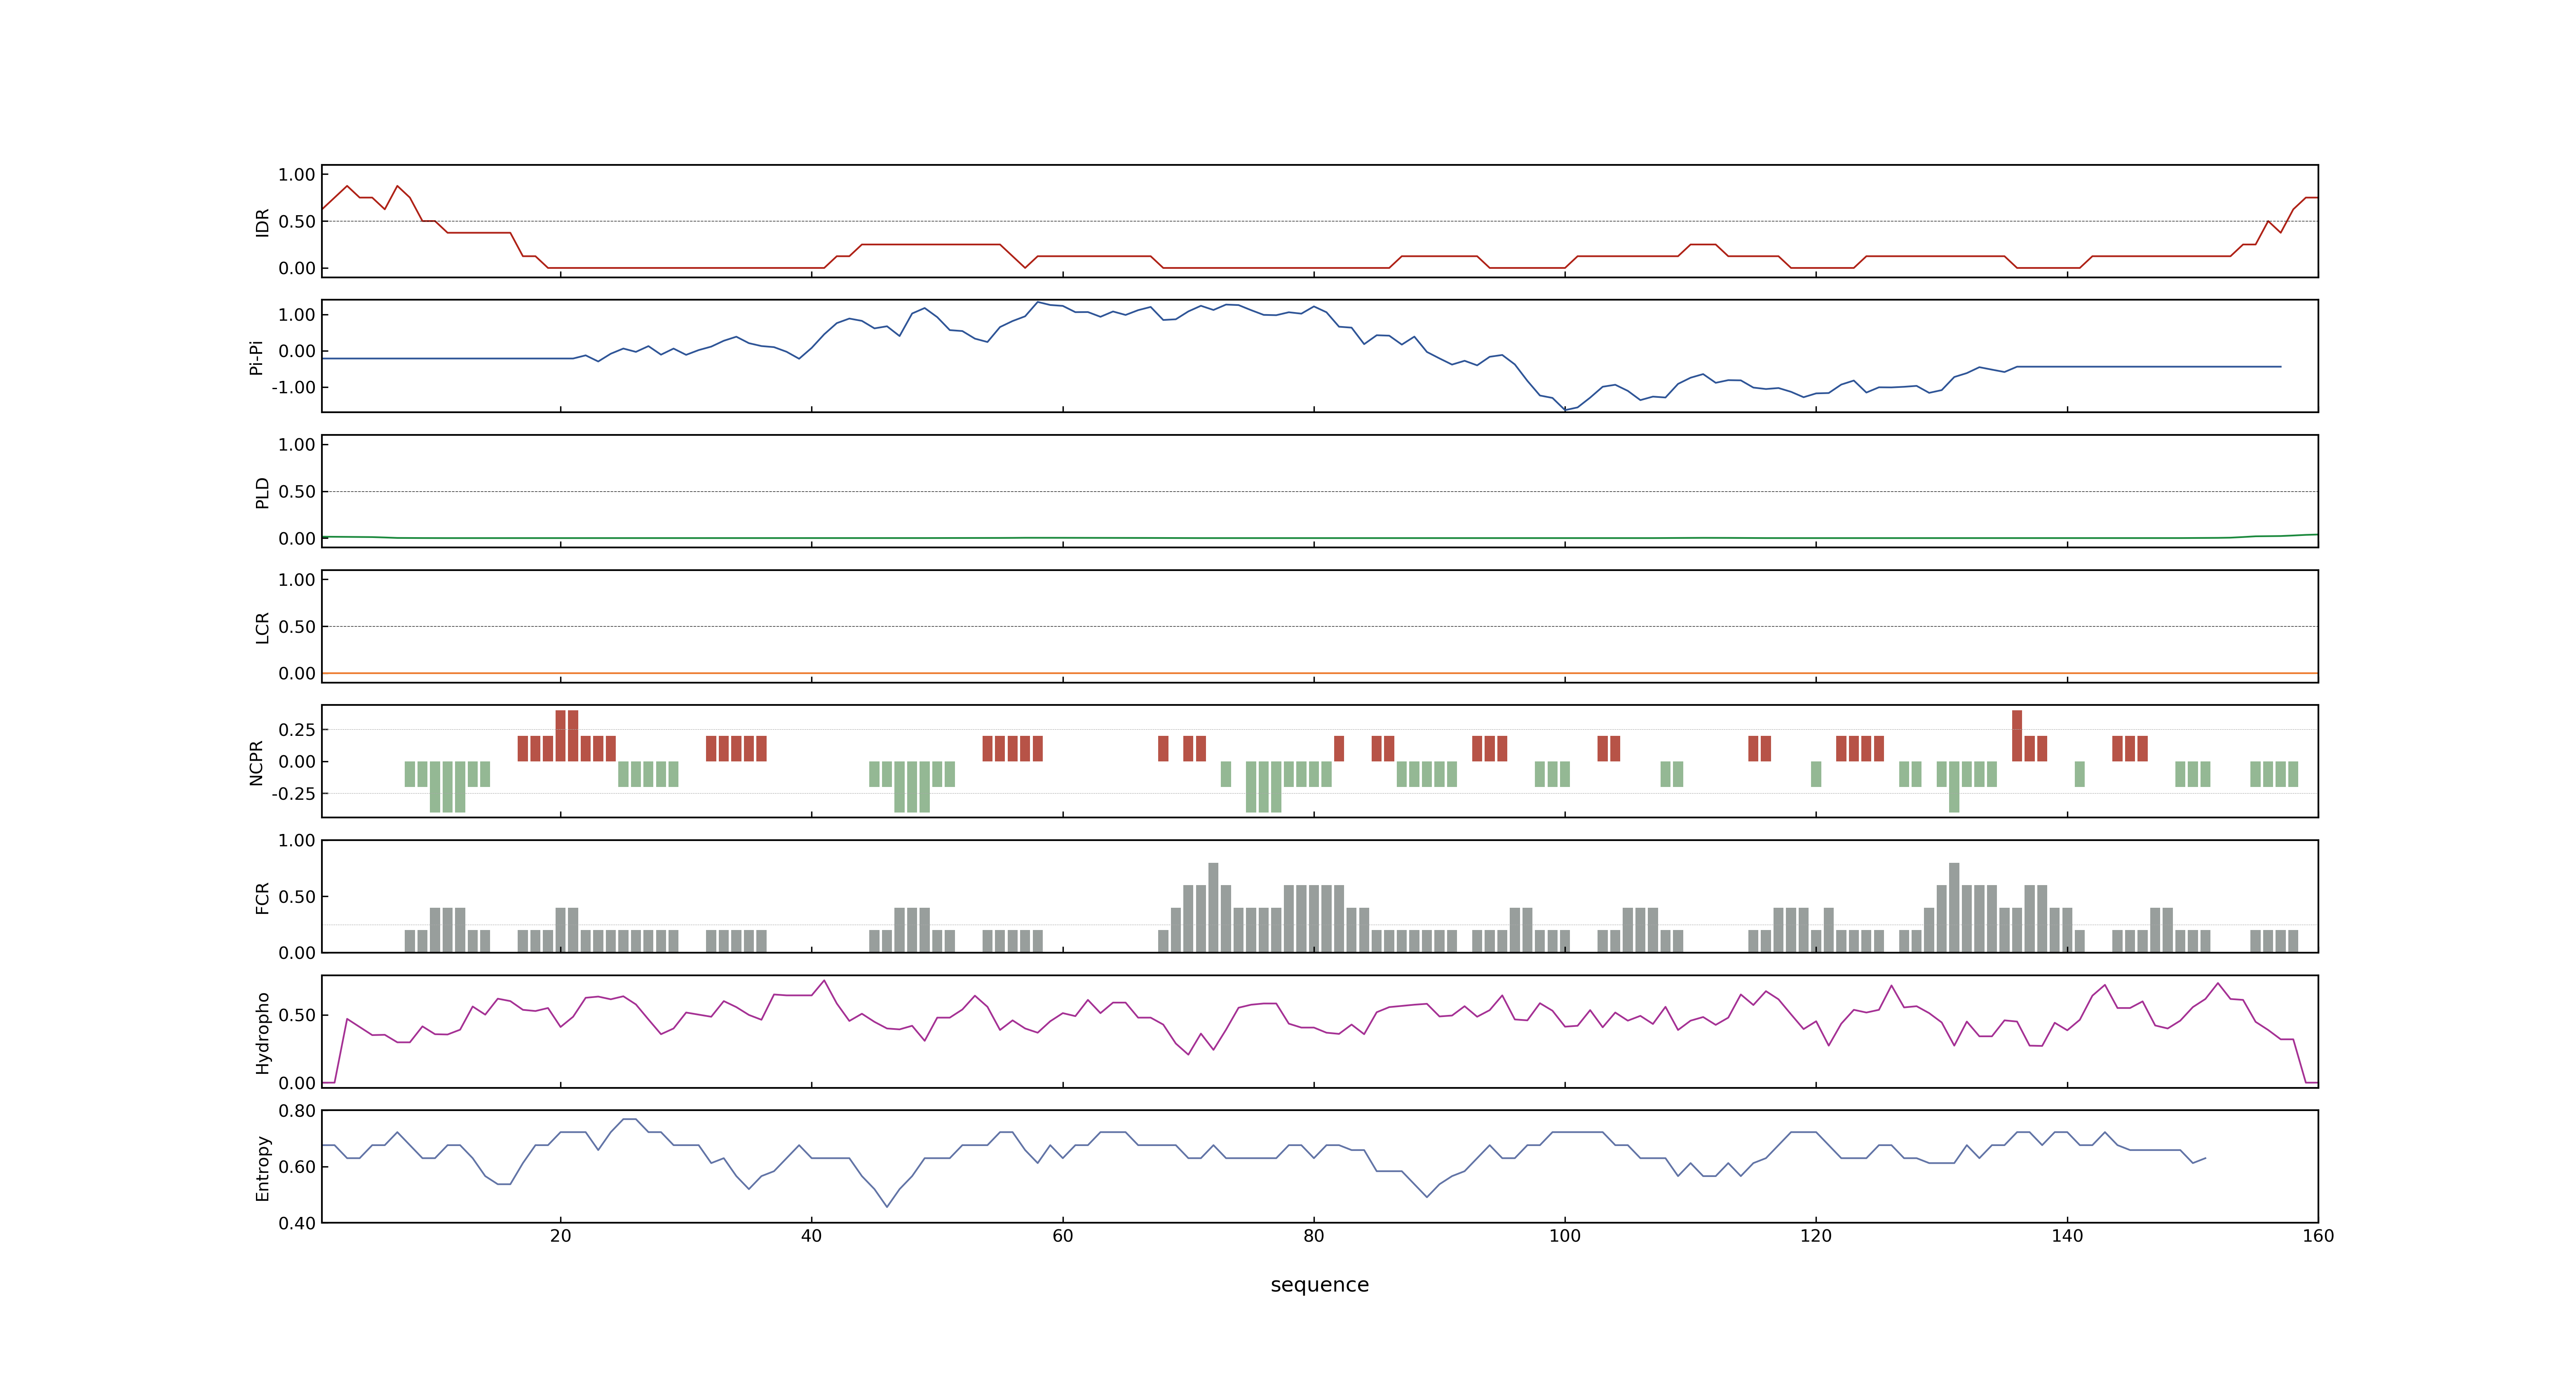Viewport: 2576px width, 1374px height.
Task: Click the LCR y-axis label
Action: (262, 628)
